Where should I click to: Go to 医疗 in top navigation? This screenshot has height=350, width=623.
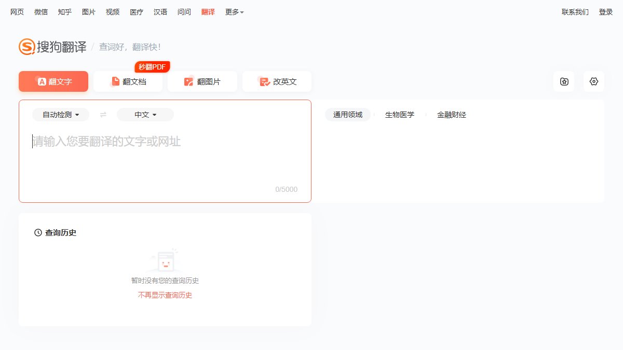(x=137, y=12)
